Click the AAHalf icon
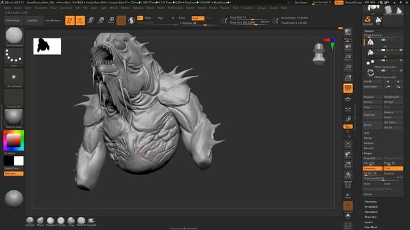 [348, 78]
